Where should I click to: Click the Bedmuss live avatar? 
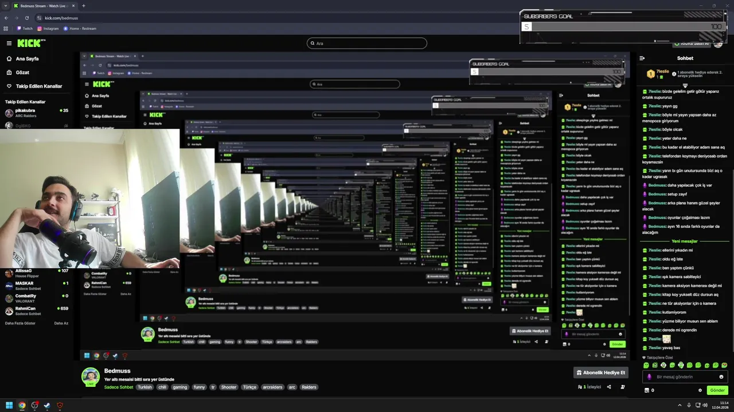point(90,377)
